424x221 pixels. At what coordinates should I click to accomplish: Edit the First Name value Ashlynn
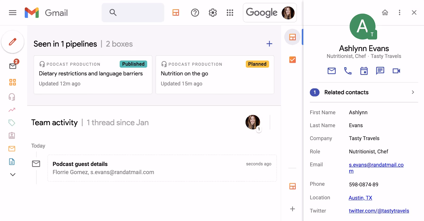(358, 112)
